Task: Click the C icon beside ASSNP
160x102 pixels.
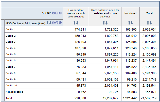Action: click(60, 13)
